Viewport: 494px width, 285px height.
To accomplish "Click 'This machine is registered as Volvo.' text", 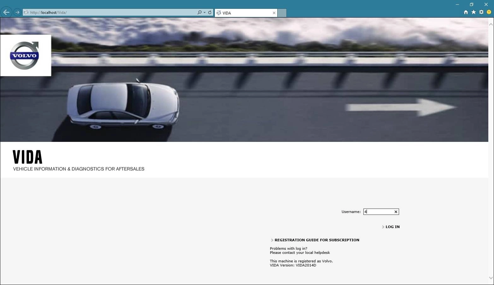I will [301, 261].
